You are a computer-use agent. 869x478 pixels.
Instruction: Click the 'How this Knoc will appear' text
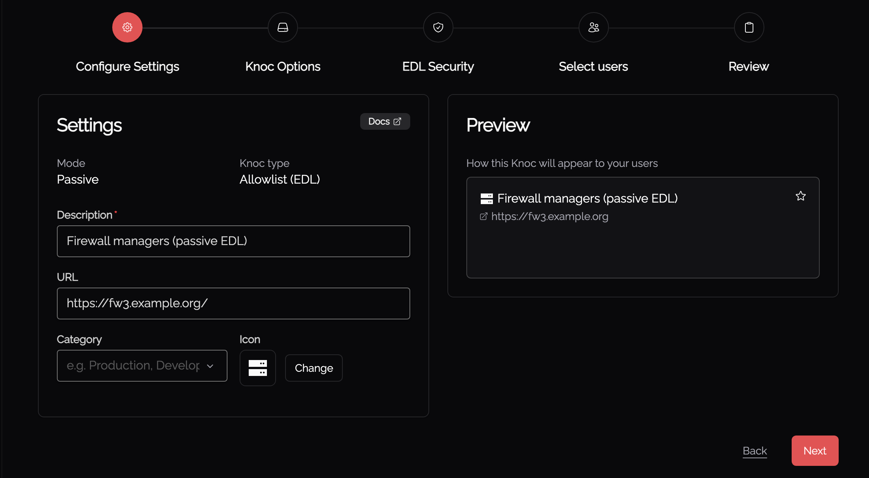pyautogui.click(x=562, y=163)
